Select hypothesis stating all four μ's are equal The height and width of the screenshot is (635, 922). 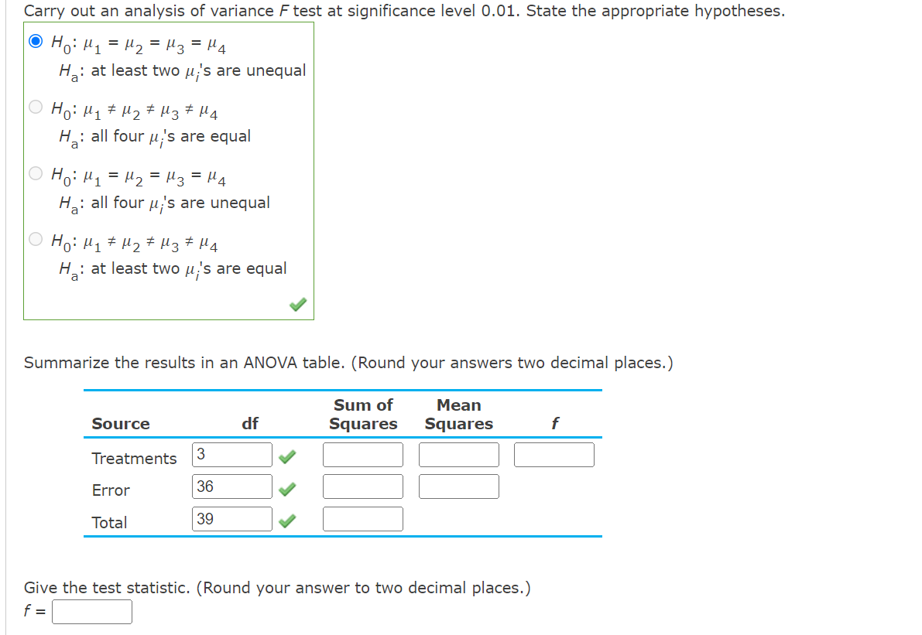[x=36, y=107]
